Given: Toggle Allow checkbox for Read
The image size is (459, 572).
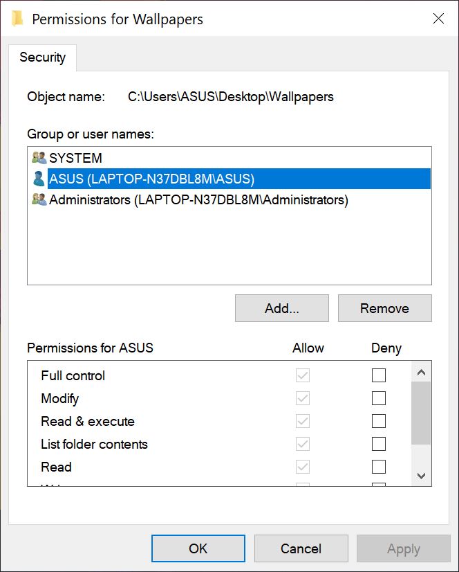Looking at the screenshot, I should point(303,467).
